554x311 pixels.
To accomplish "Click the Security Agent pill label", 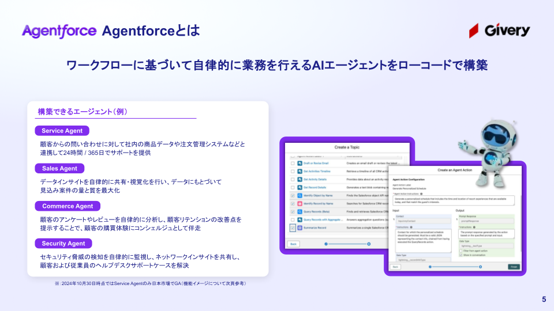I will pyautogui.click(x=63, y=243).
